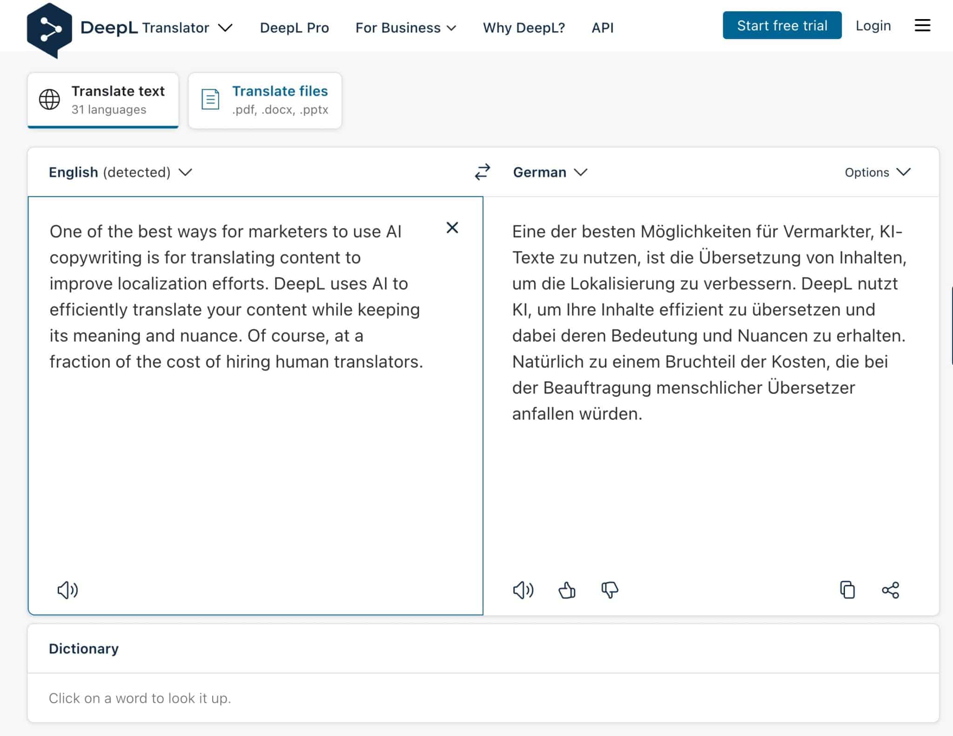Rate the translation with thumbs down

tap(611, 590)
